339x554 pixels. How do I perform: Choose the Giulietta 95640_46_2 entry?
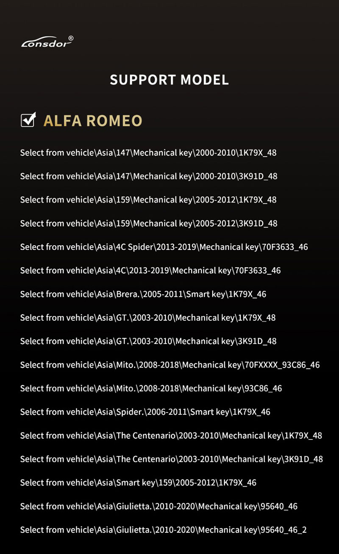164,530
